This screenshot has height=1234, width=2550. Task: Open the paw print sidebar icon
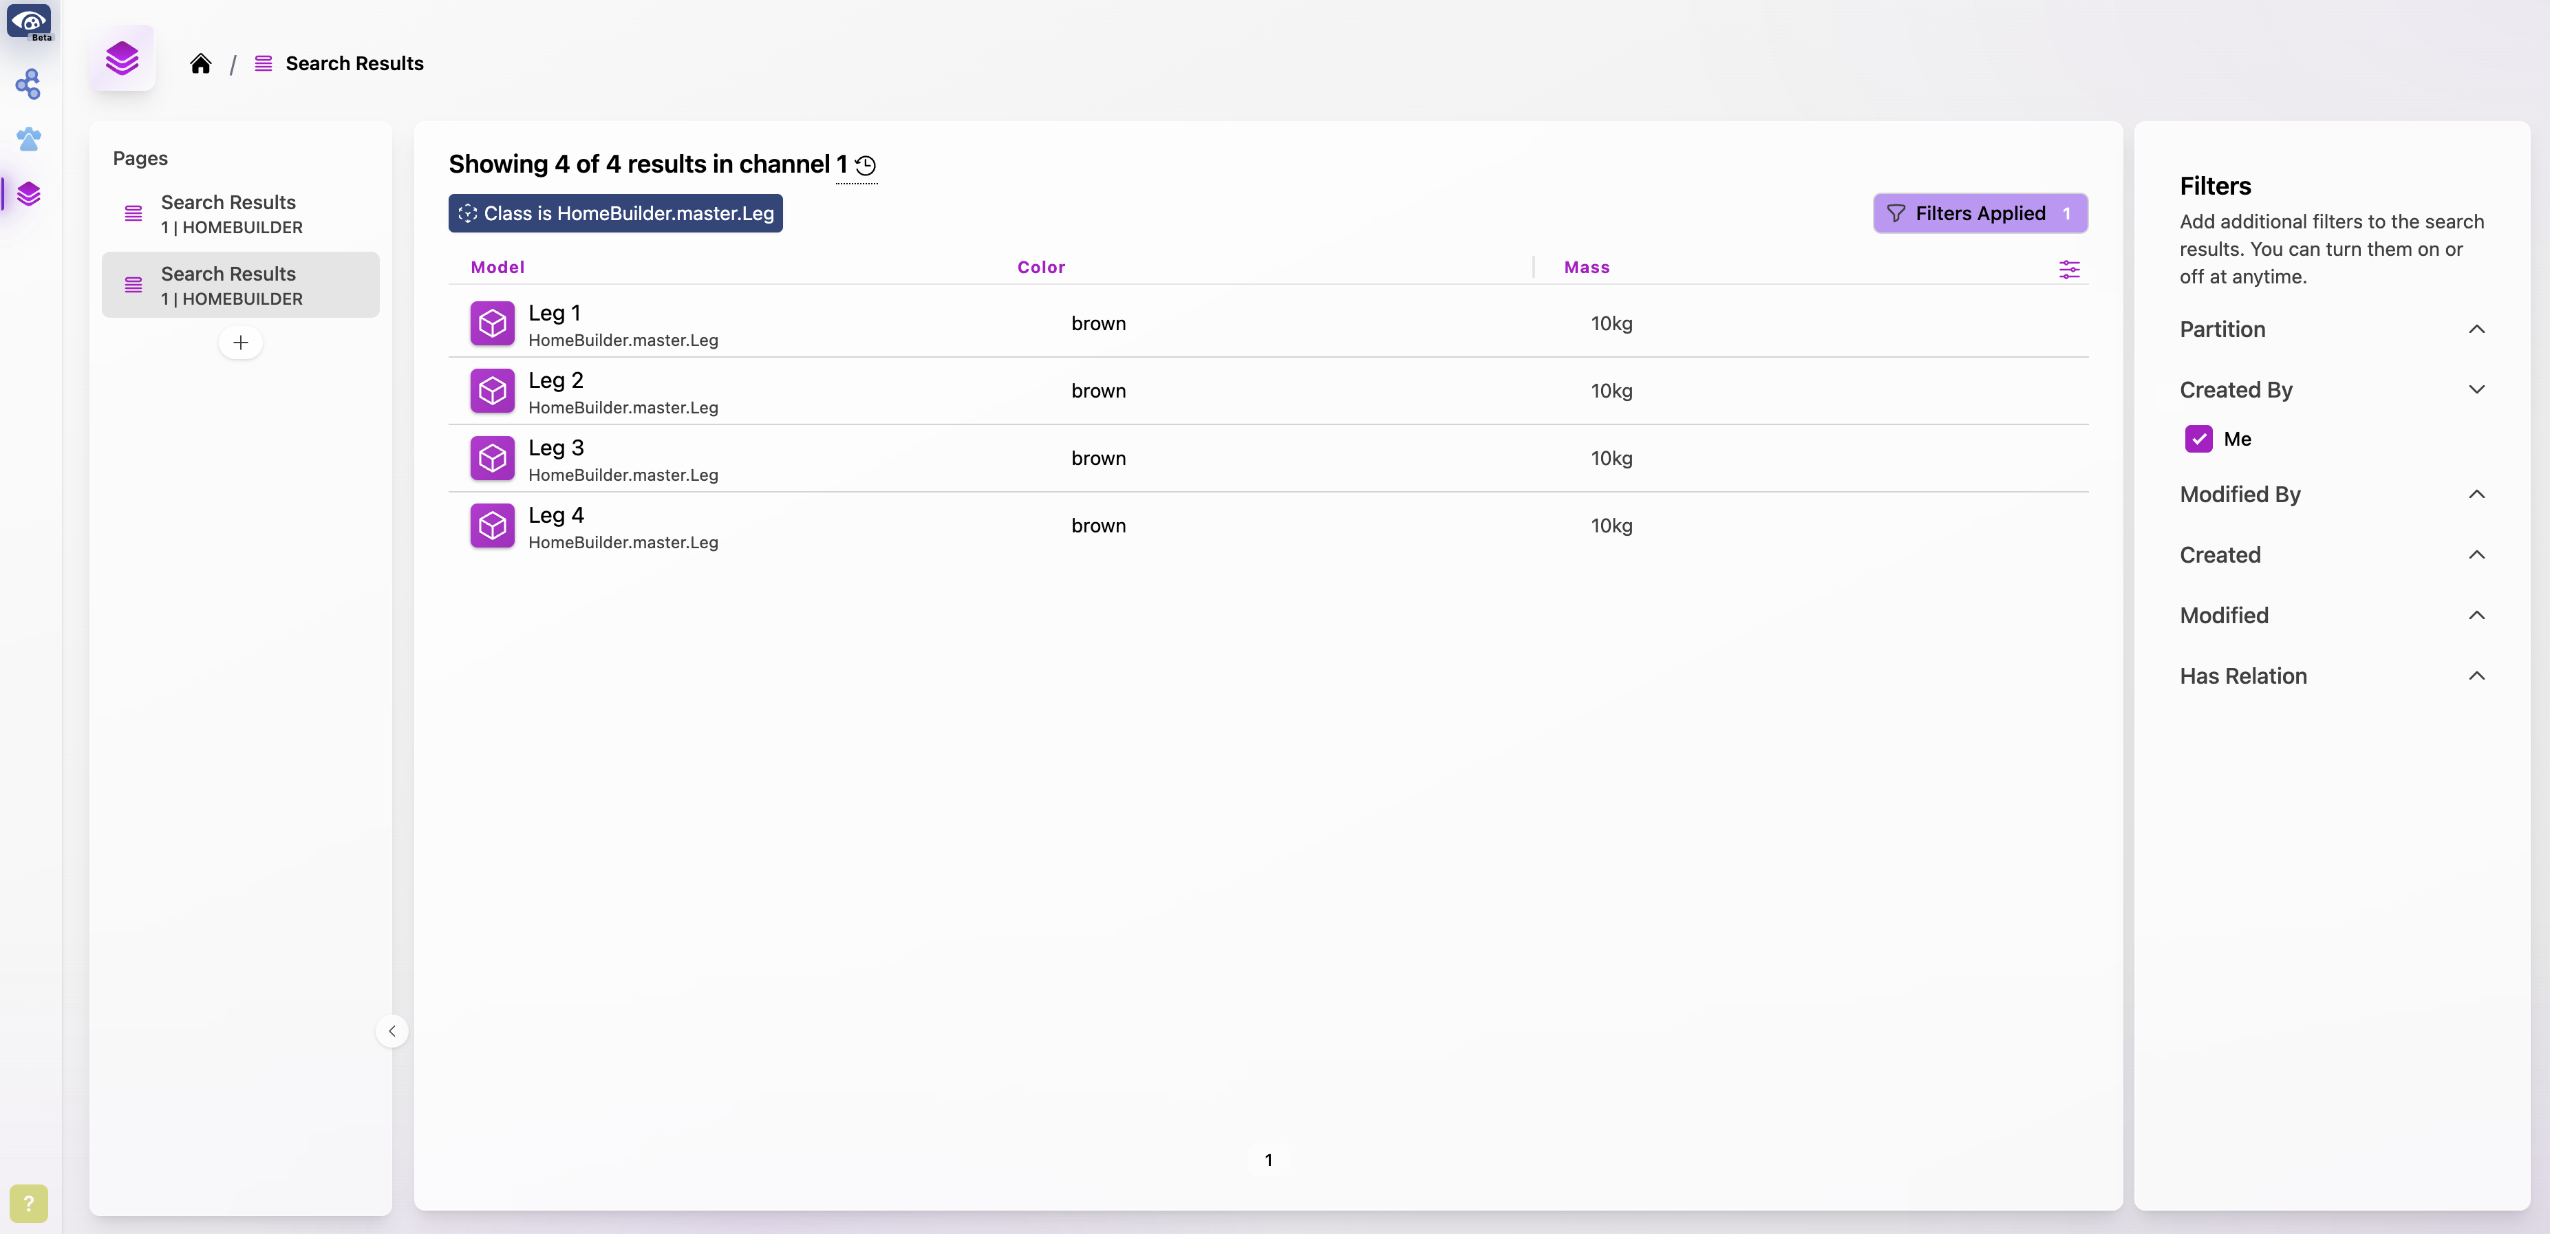(x=29, y=138)
